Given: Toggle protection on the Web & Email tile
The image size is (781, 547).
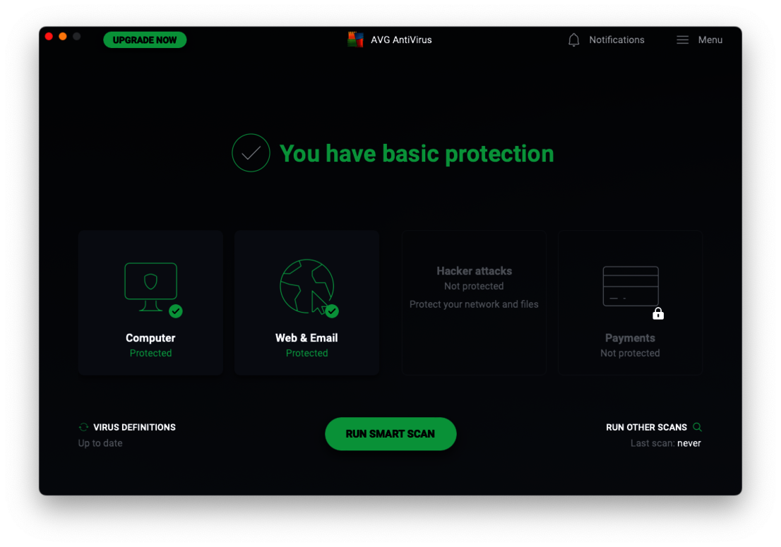Looking at the screenshot, I should pyautogui.click(x=306, y=302).
